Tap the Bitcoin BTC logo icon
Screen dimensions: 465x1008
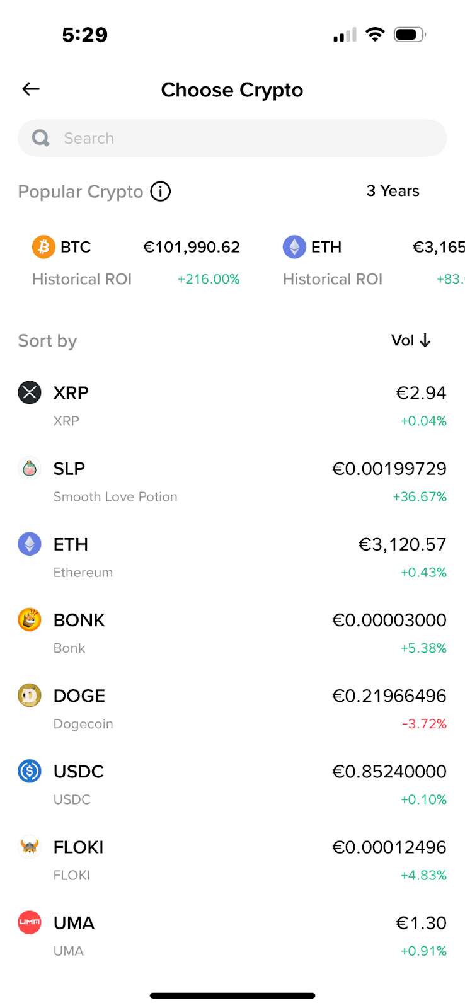point(43,247)
